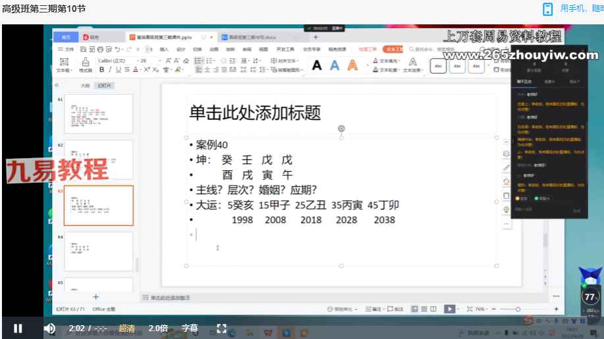Open the 插入 ribbon tab
Viewport: 604px width, 339px height.
pos(164,49)
